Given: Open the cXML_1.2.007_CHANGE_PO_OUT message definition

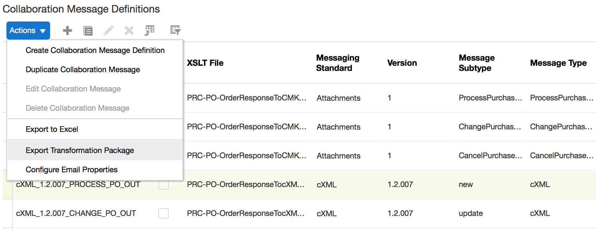Looking at the screenshot, I should [76, 213].
